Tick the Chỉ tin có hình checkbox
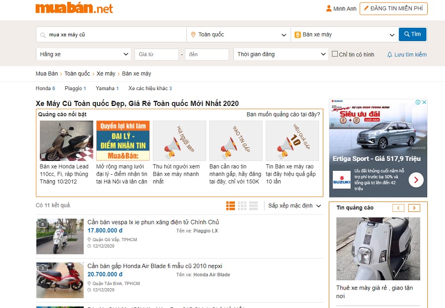 (x=335, y=54)
